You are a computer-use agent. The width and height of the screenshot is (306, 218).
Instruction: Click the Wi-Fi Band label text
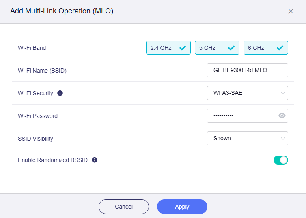(32, 48)
